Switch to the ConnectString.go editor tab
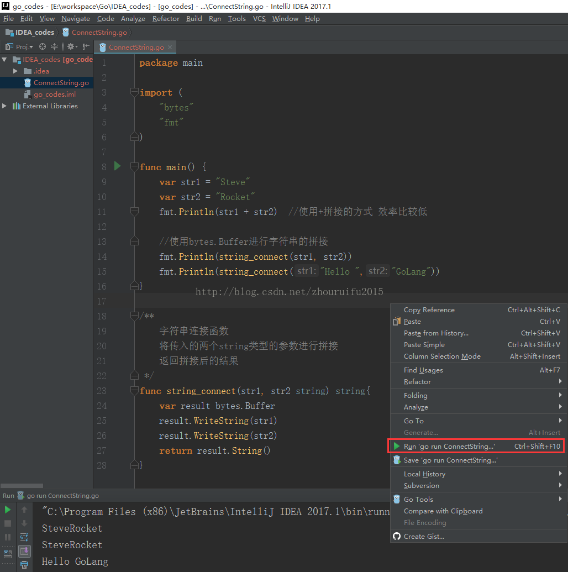 point(136,47)
